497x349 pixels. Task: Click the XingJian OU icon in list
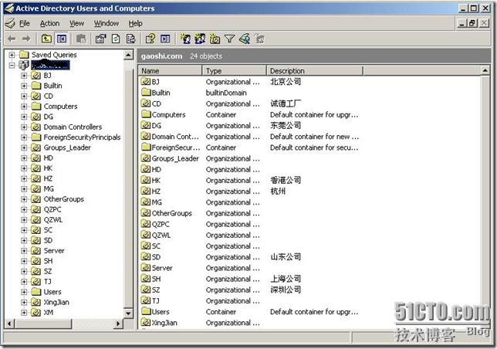coord(146,323)
